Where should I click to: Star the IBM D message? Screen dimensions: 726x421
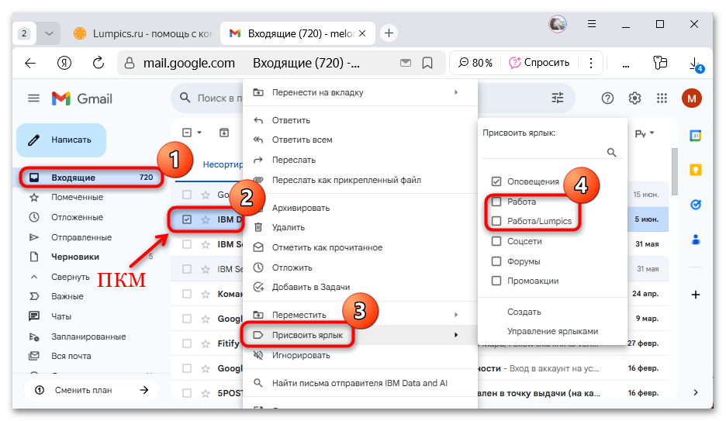pyautogui.click(x=206, y=219)
